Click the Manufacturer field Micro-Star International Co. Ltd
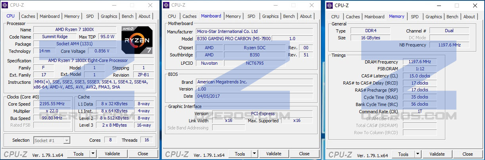The height and width of the screenshot is (160, 485). click(254, 31)
